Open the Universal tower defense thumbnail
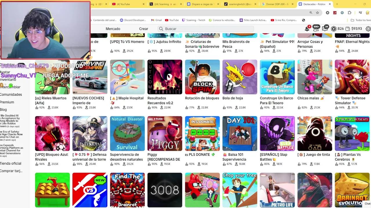Screen dimensions: 371x208 coord(90,133)
